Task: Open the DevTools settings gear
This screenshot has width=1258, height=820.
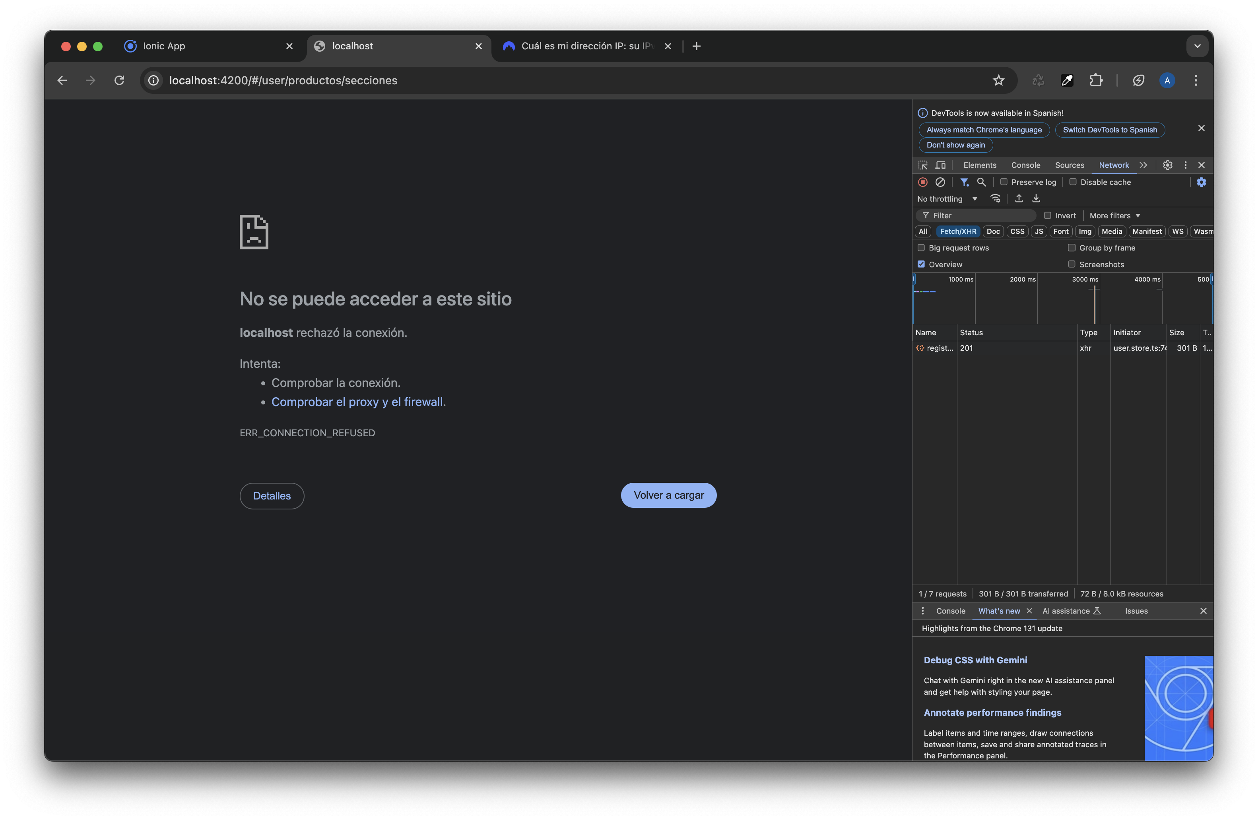Action: (x=1167, y=165)
